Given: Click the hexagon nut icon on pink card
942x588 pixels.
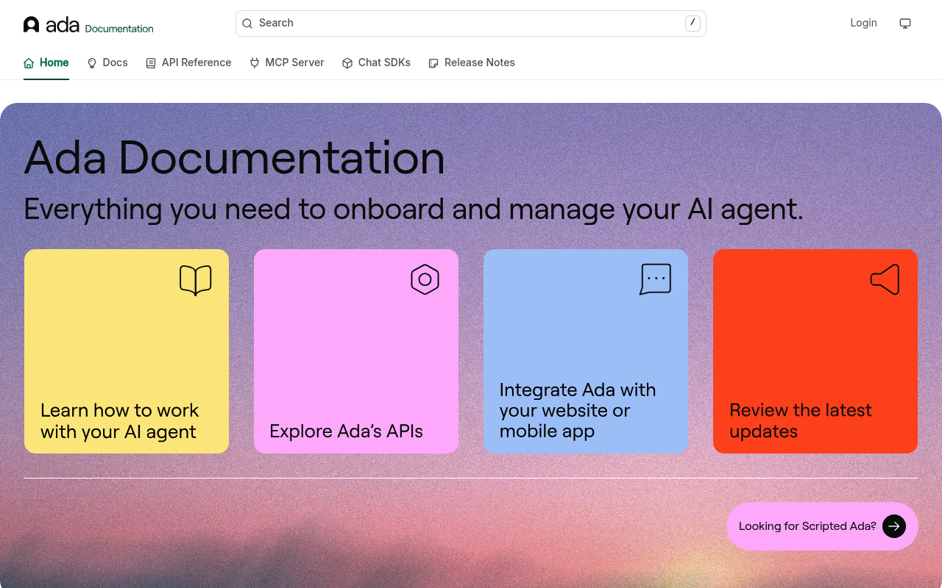Looking at the screenshot, I should [x=425, y=279].
